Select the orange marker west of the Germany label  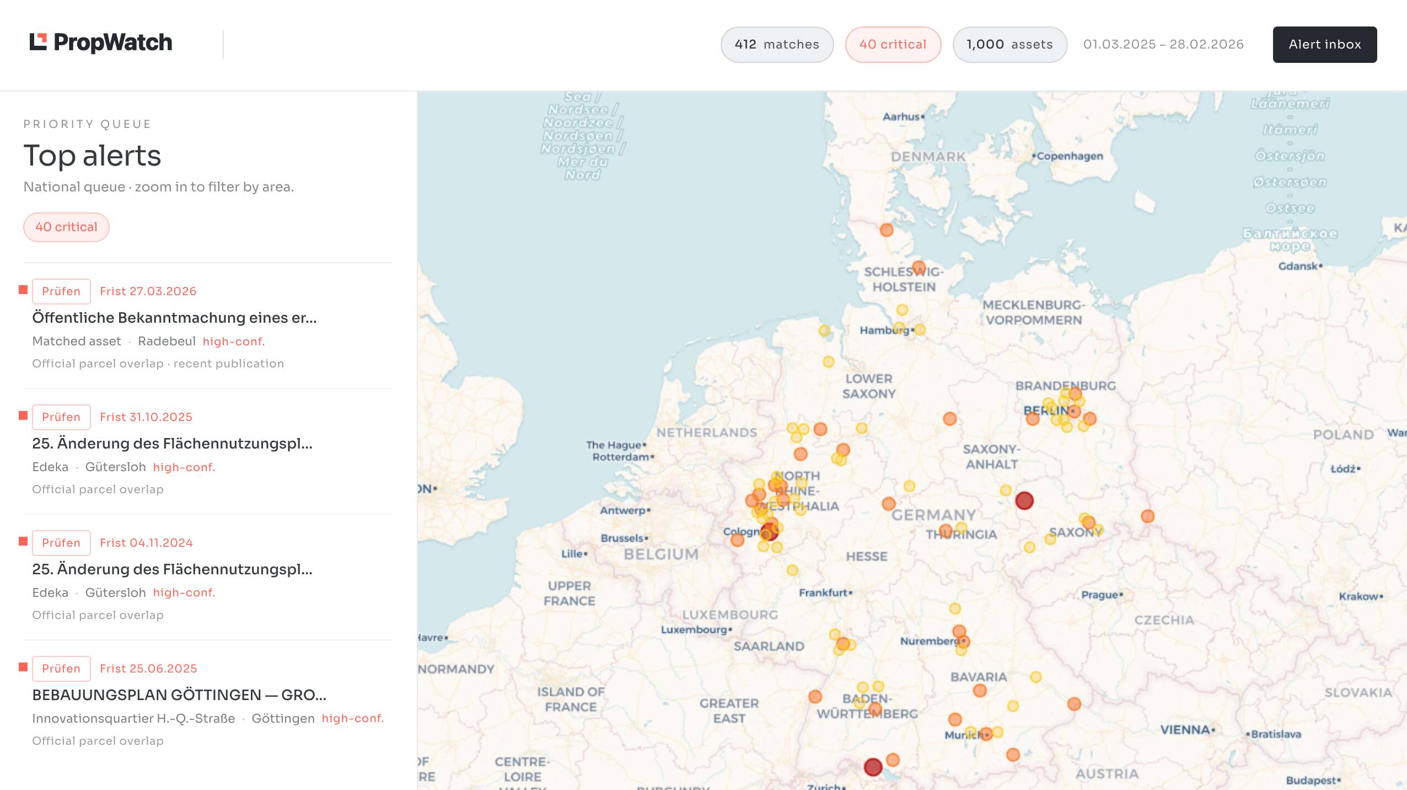coord(889,504)
